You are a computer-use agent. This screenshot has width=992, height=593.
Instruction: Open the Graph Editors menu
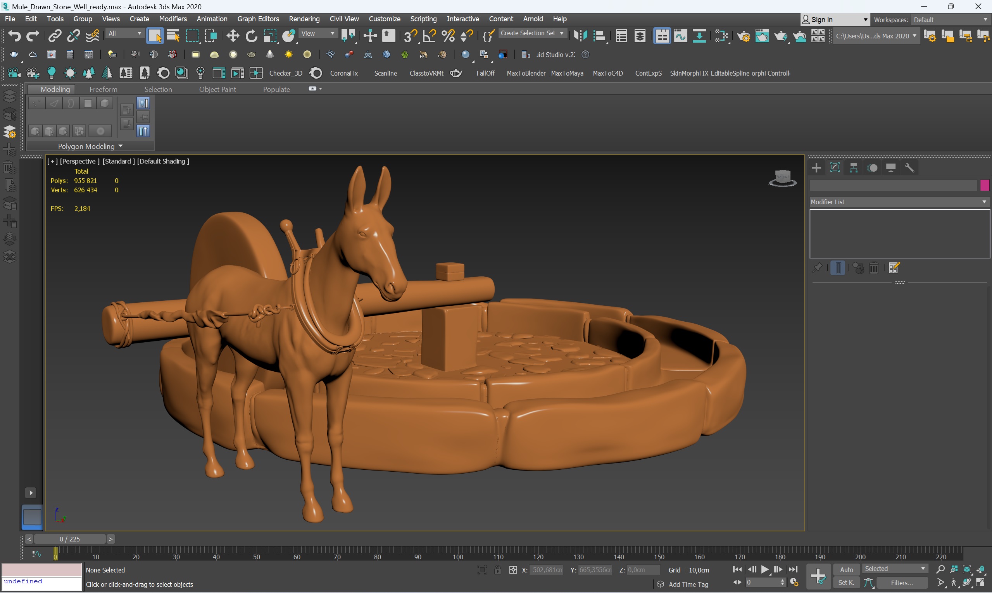(x=258, y=19)
